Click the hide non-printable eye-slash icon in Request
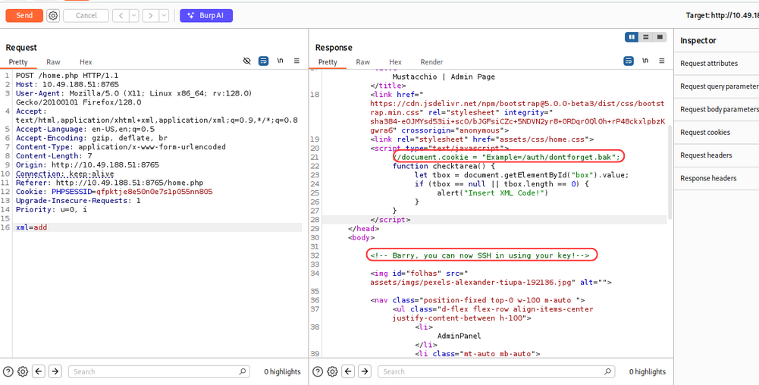 247,61
